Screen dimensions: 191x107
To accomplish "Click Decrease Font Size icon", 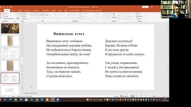I will pyautogui.click(x=52, y=15).
